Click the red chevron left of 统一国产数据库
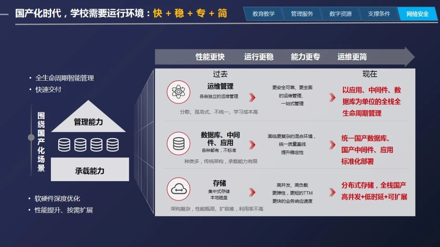The width and height of the screenshot is (440, 247). 332,144
